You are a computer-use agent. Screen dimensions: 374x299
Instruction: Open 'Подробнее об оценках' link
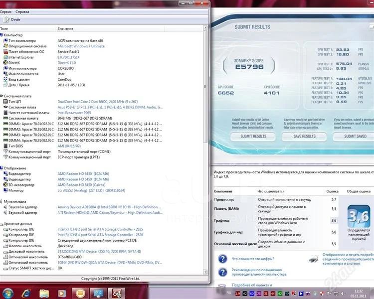[x=252, y=285]
